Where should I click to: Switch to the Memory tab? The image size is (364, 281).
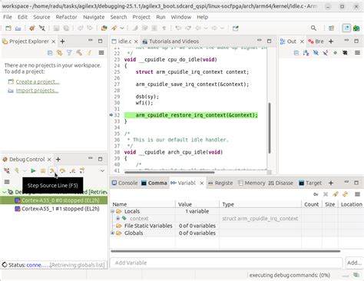252,183
